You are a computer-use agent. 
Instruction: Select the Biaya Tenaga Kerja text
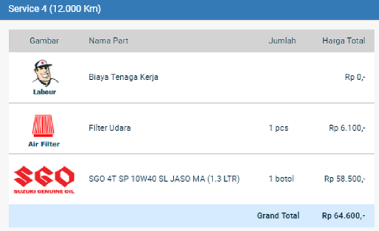123,78
